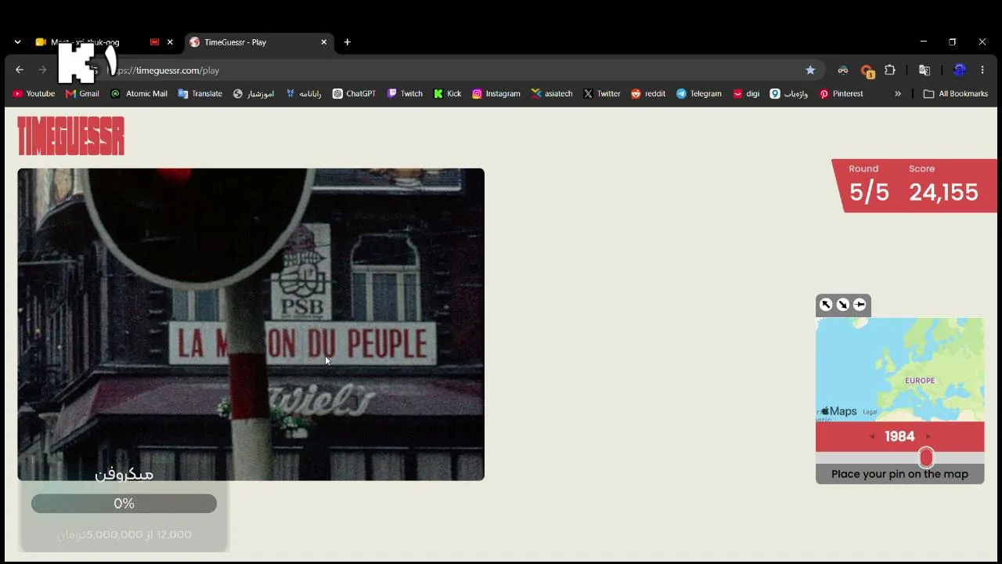1002x564 pixels.
Task: Open the All Bookmarks folder
Action: click(955, 94)
